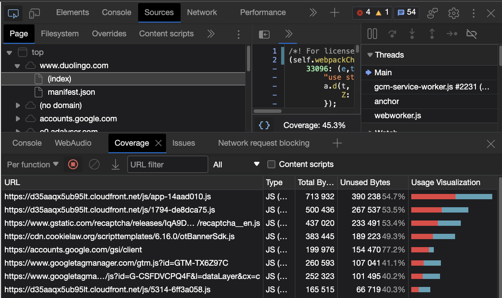Collapse the www.duolingo.com tree node
Viewport: 502px width, 298px height.
(x=17, y=66)
